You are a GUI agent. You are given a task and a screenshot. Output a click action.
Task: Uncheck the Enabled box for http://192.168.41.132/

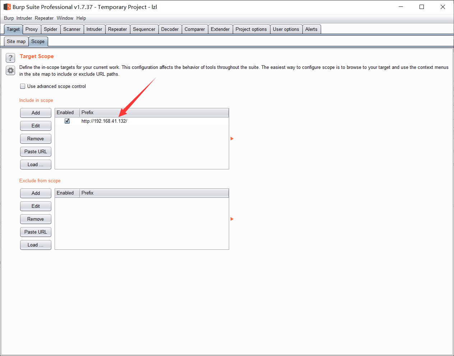(x=67, y=121)
